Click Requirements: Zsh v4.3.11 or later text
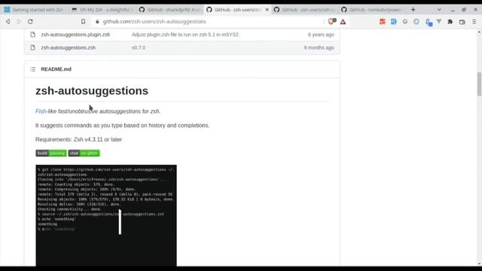Screen dimensions: 482x271 coord(78,139)
